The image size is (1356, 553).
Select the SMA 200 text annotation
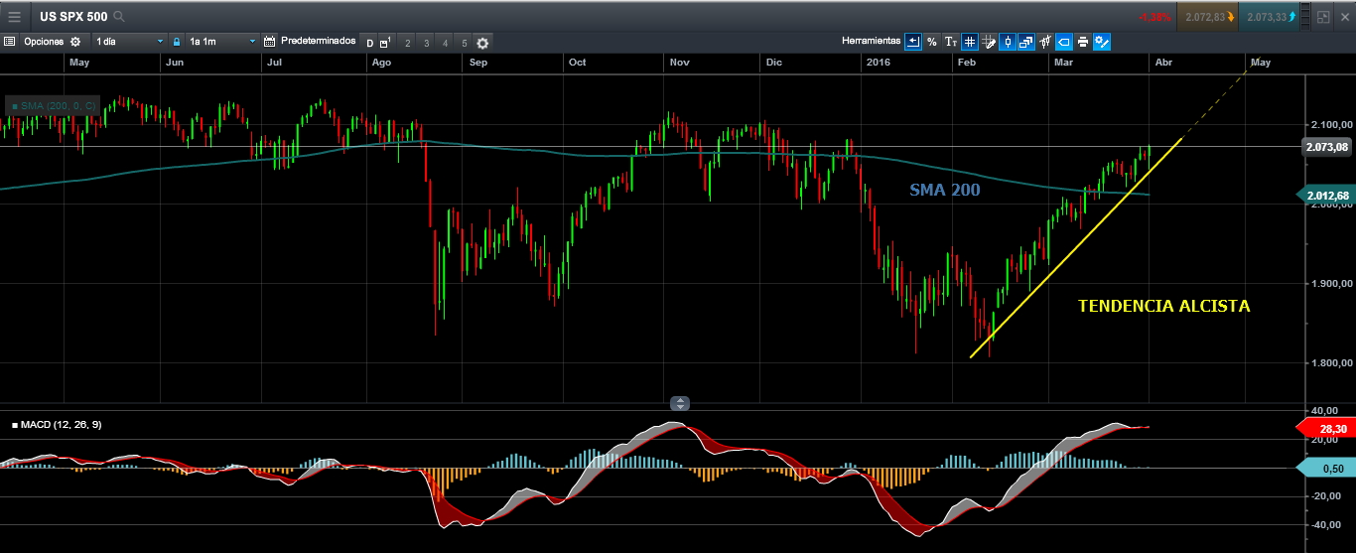pyautogui.click(x=945, y=189)
